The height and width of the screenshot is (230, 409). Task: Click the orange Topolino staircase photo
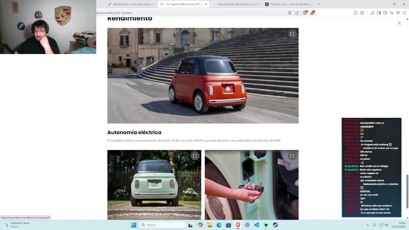(203, 76)
